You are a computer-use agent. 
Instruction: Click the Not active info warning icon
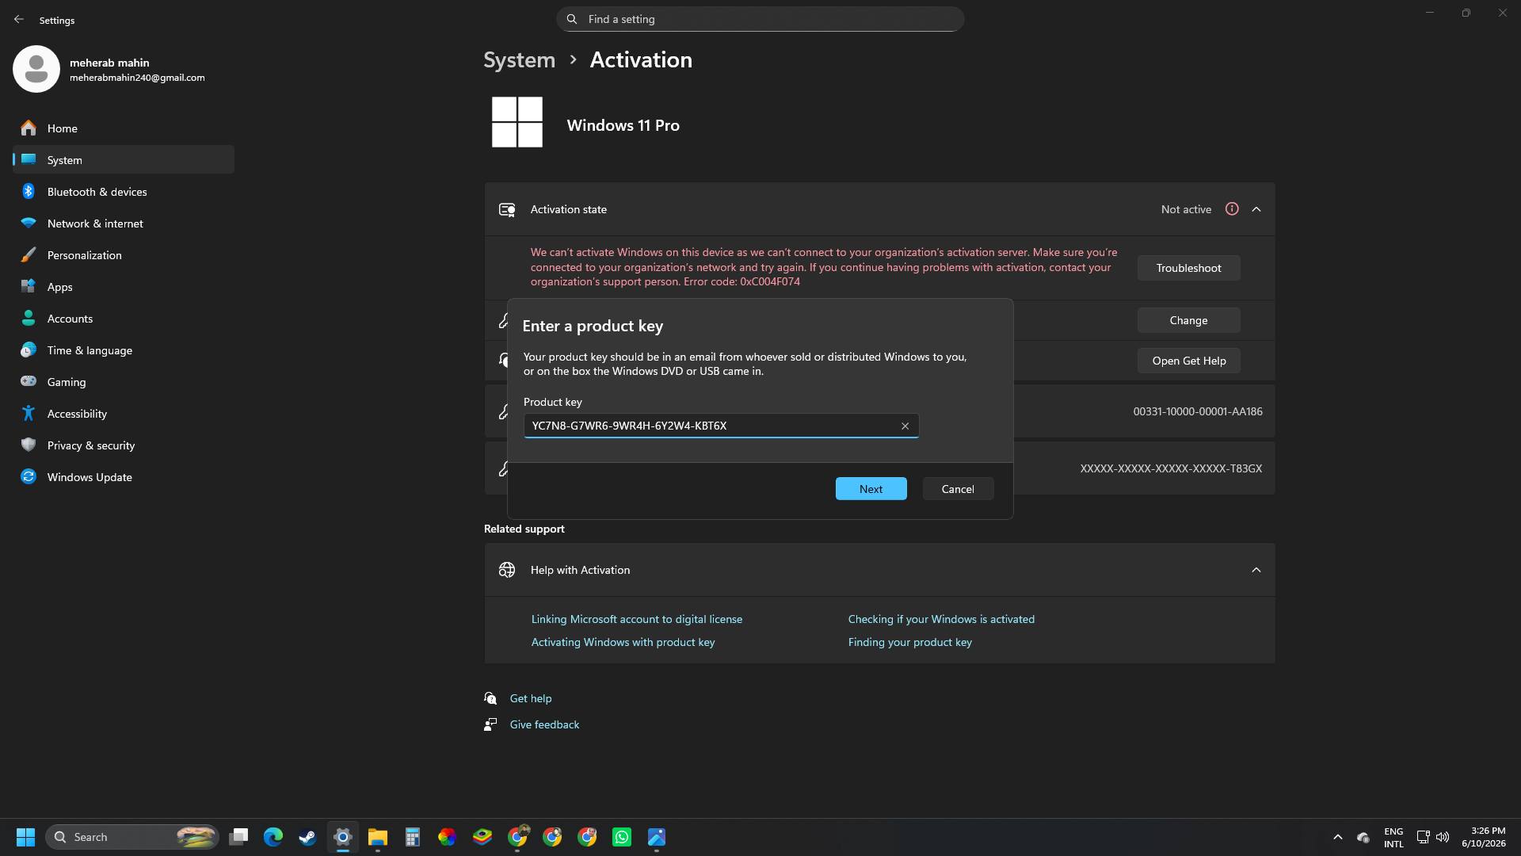[1232, 209]
